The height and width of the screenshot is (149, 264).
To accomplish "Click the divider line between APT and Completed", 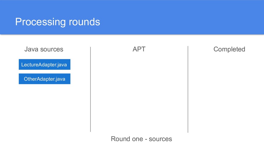I will [x=188, y=89].
